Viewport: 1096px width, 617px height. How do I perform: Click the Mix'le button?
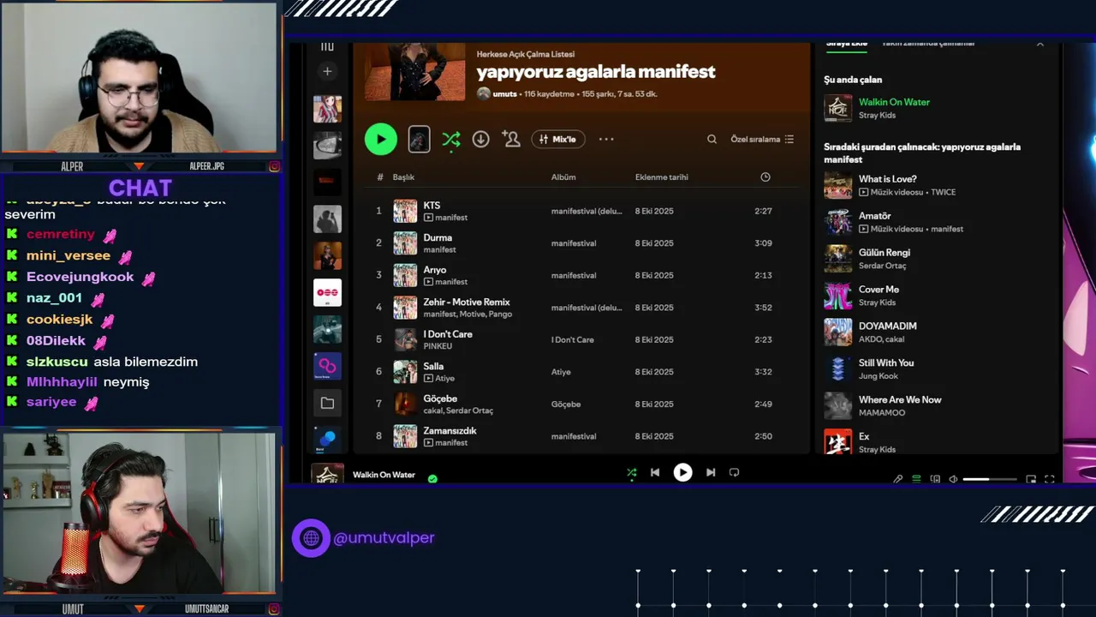557,139
